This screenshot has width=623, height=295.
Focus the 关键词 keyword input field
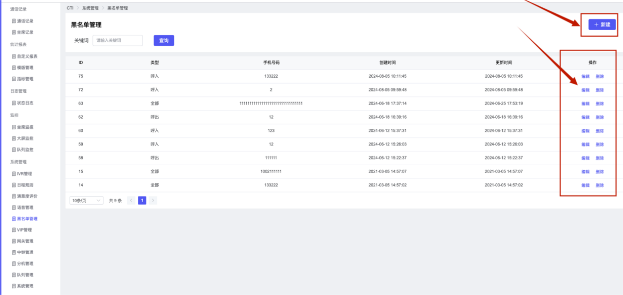[118, 41]
